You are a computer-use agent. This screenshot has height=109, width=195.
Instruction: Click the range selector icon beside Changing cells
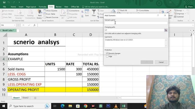pyautogui.click(x=166, y=30)
